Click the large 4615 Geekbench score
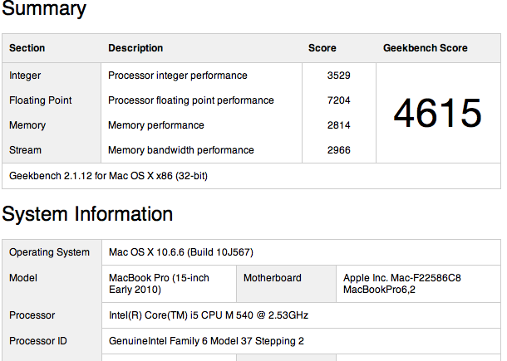 pyautogui.click(x=437, y=113)
